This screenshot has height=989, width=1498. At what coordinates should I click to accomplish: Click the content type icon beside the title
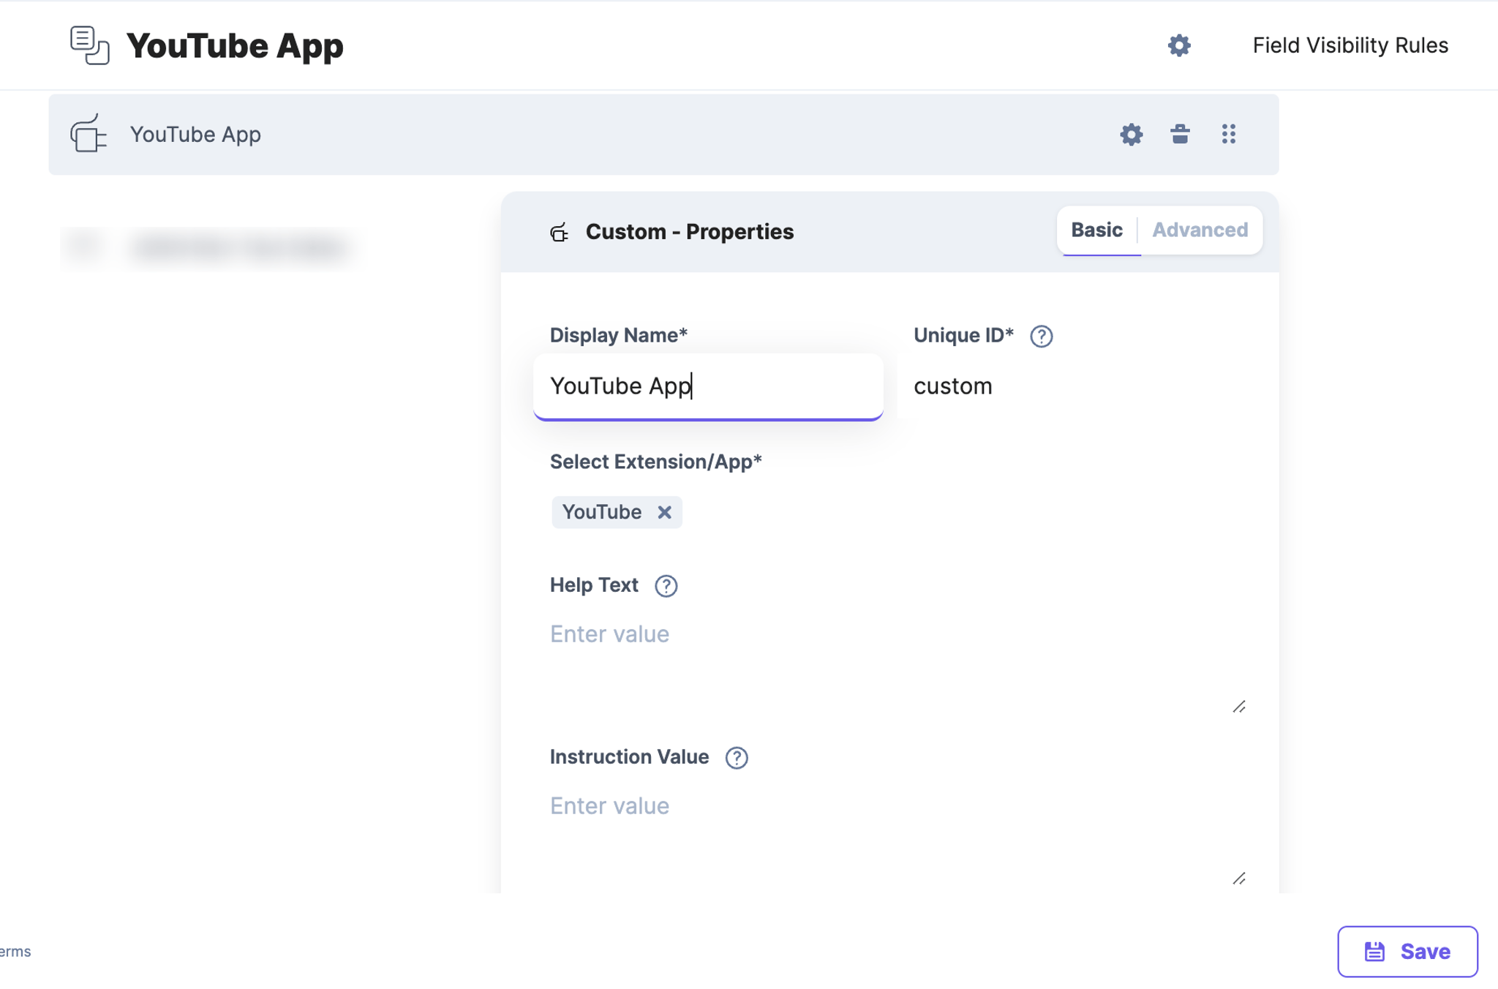coord(90,45)
